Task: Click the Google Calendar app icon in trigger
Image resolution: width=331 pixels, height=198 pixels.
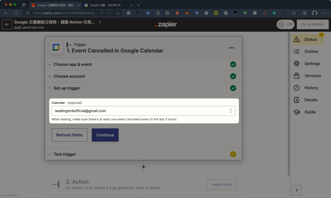Action: (x=56, y=47)
